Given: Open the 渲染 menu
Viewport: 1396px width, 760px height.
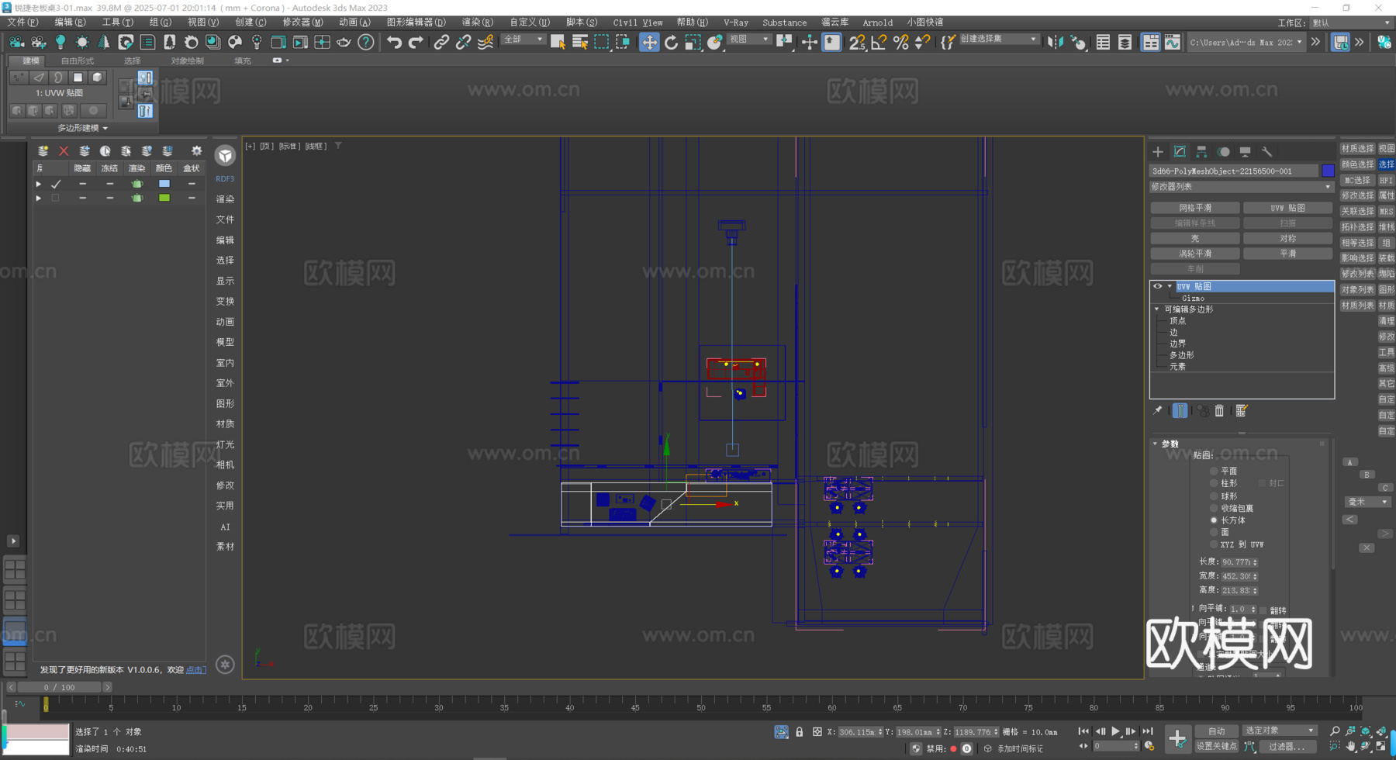Looking at the screenshot, I should point(477,22).
